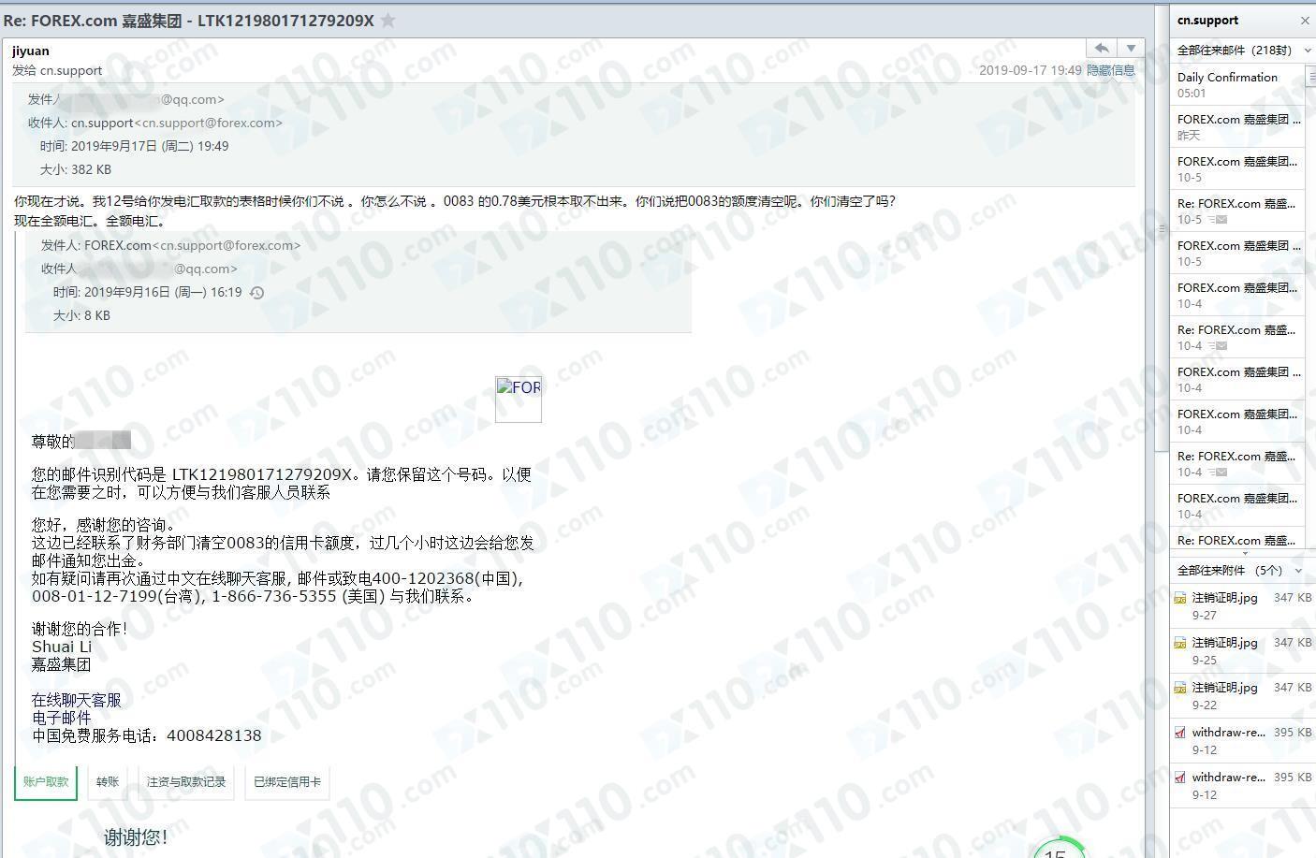Open 注销证明.jpg attachment dated 9-27
The width and height of the screenshot is (1316, 858).
(x=1242, y=605)
